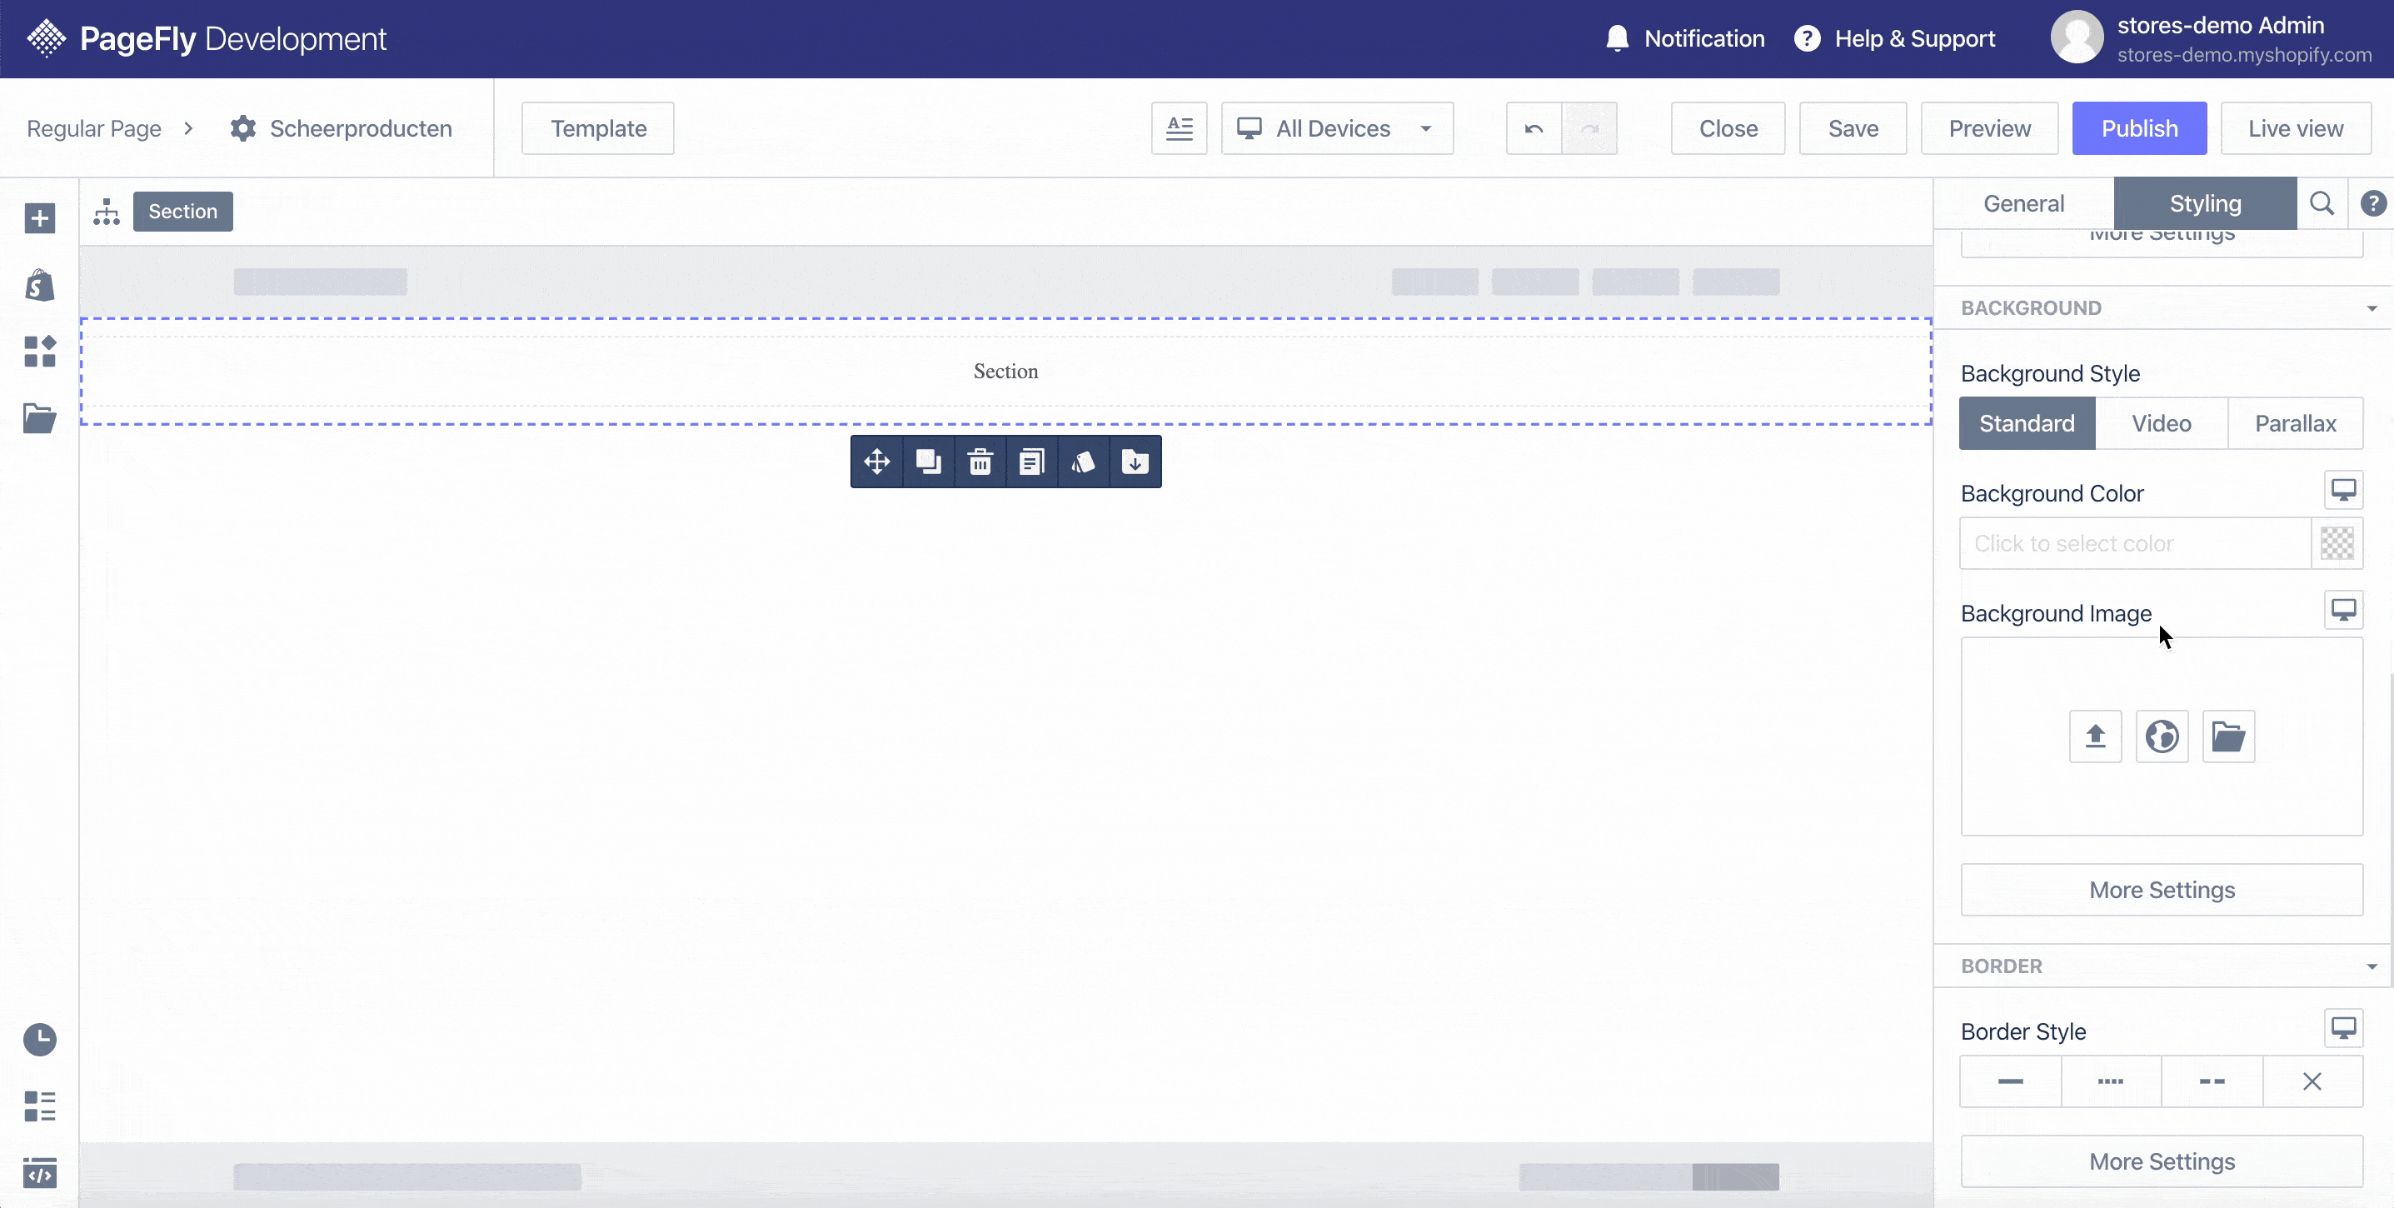Choose dashed border style
The width and height of the screenshot is (2394, 1208).
(x=2212, y=1081)
